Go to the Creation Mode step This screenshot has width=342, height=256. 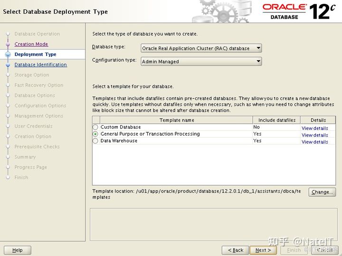tap(31, 44)
